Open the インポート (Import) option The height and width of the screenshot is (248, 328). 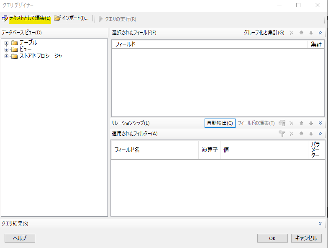pos(72,18)
